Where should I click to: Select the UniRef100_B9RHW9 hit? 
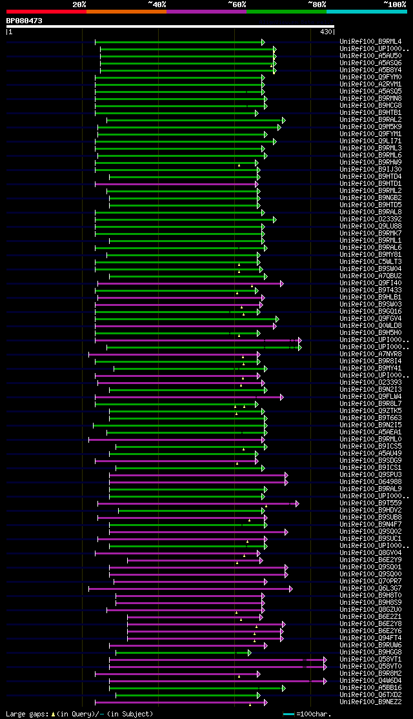coord(371,163)
